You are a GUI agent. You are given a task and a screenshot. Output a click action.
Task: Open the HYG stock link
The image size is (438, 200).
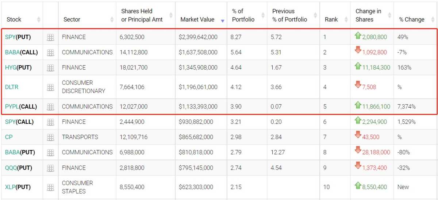point(10,68)
